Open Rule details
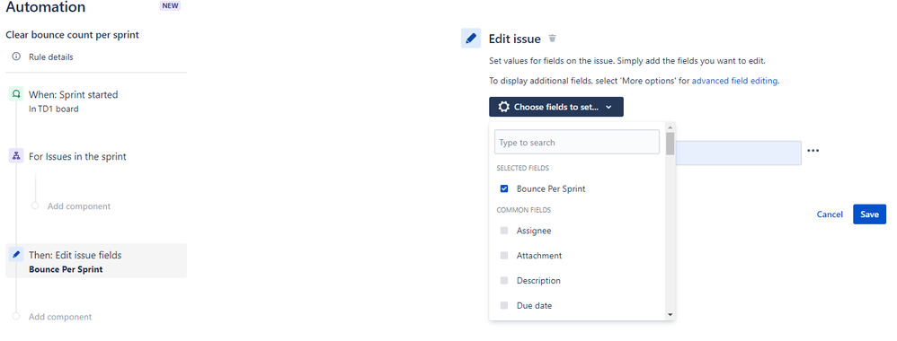The image size is (897, 341). pos(51,57)
